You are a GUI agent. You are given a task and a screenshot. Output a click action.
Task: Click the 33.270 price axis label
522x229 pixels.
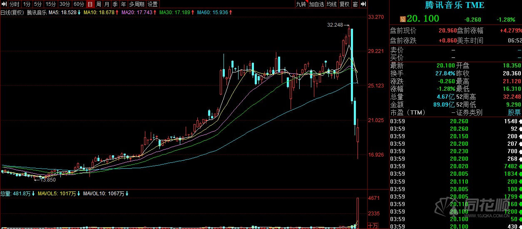[x=376, y=17]
